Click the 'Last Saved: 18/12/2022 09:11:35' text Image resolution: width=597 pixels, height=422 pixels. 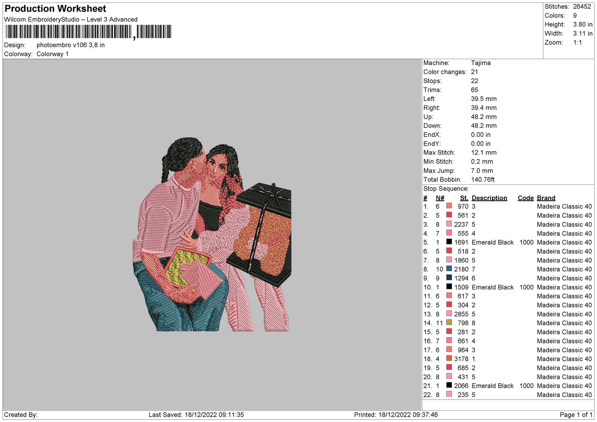[x=196, y=415]
